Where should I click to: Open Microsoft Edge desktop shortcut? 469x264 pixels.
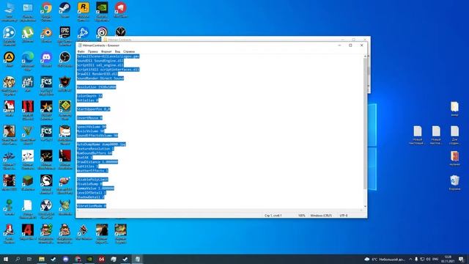(x=28, y=61)
